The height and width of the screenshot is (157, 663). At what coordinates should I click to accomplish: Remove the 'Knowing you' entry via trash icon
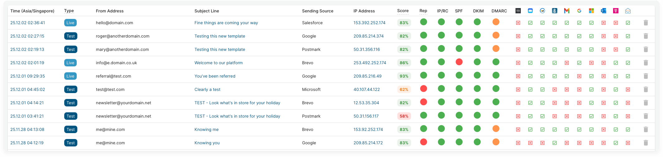(646, 143)
